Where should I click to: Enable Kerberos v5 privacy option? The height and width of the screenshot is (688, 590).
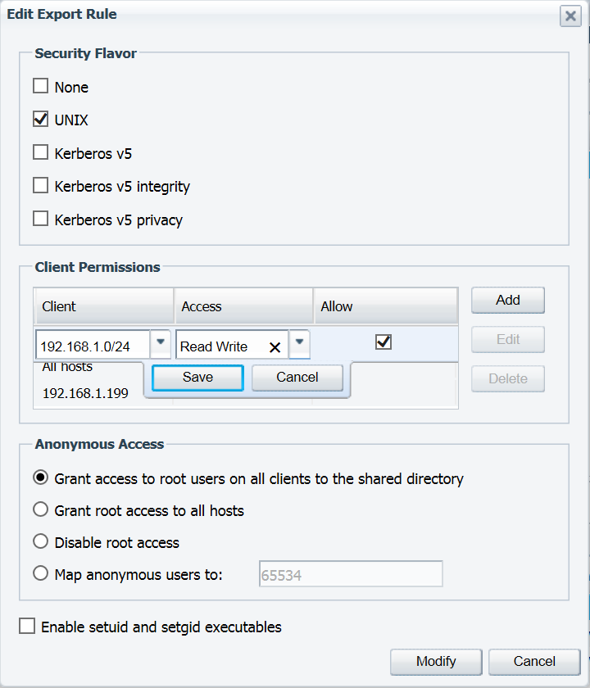pyautogui.click(x=40, y=219)
